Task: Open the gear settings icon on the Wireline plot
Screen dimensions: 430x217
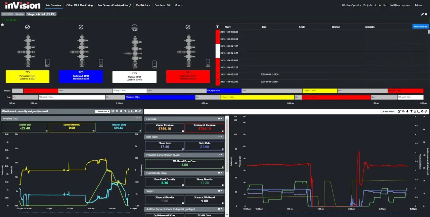Action: click(136, 111)
